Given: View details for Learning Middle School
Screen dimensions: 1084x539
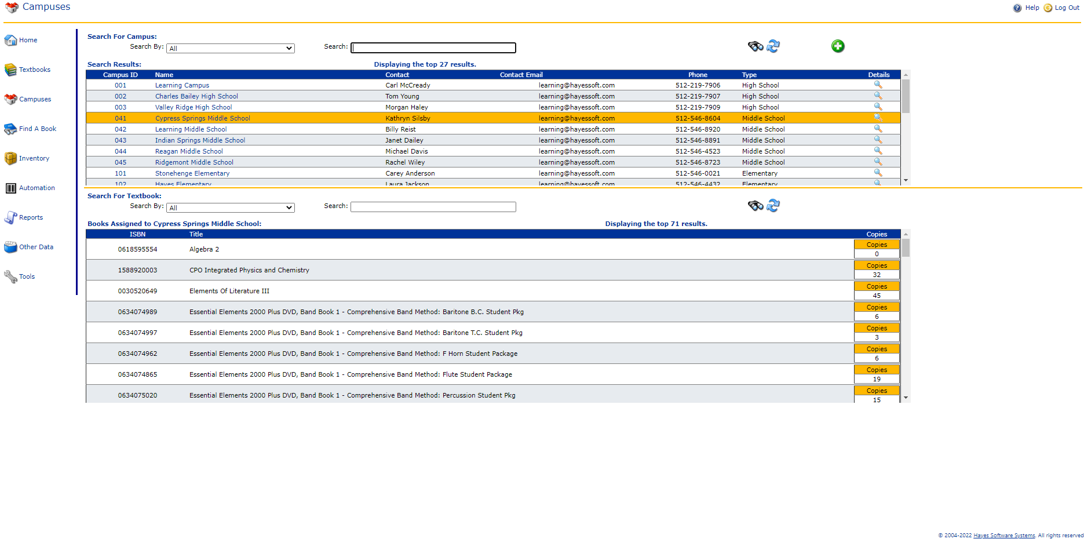Looking at the screenshot, I should [x=878, y=129].
